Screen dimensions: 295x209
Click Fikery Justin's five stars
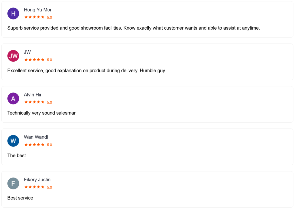tap(35, 187)
